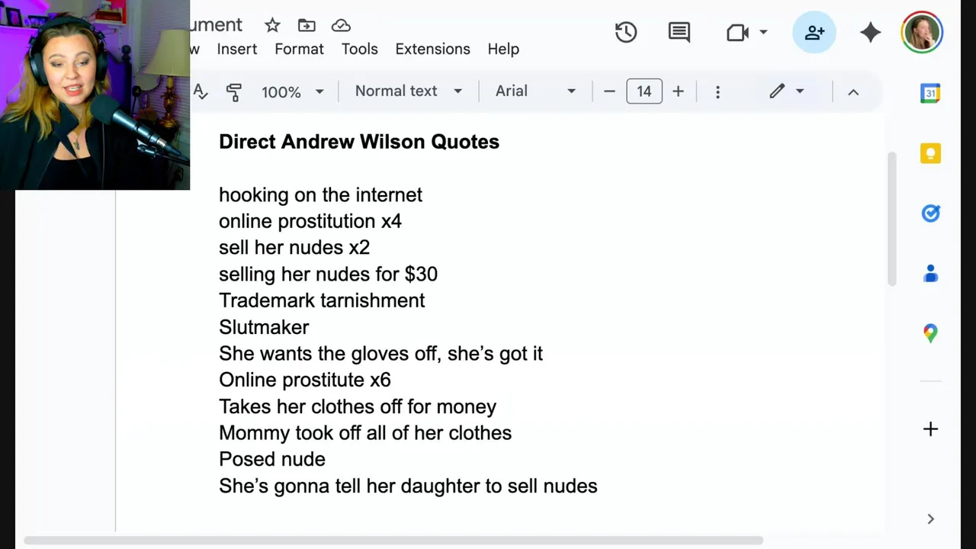Decrease font size with the minus button

(609, 91)
